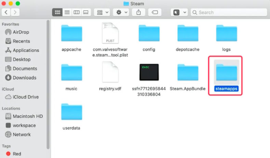Click the Edit Tags toolbar button
The width and height of the screenshot is (270, 158).
[154, 12]
